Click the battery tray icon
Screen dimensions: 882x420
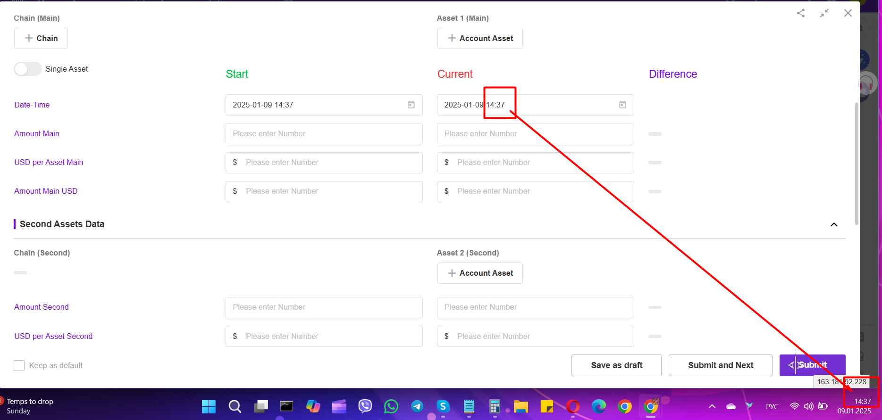point(823,406)
